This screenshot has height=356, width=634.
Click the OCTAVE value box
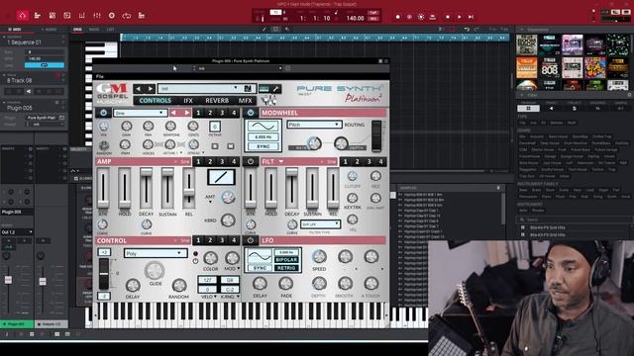point(215,126)
